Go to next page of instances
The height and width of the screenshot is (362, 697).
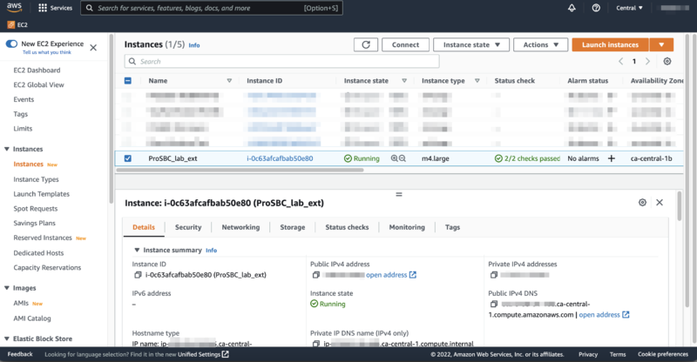(x=647, y=61)
